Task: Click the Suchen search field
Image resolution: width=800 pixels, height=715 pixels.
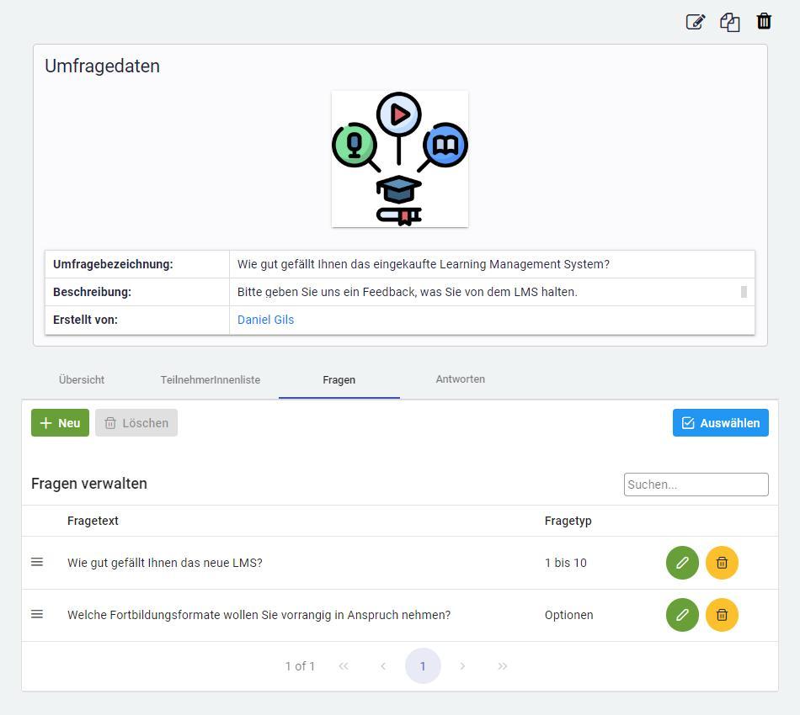Action: (x=696, y=485)
